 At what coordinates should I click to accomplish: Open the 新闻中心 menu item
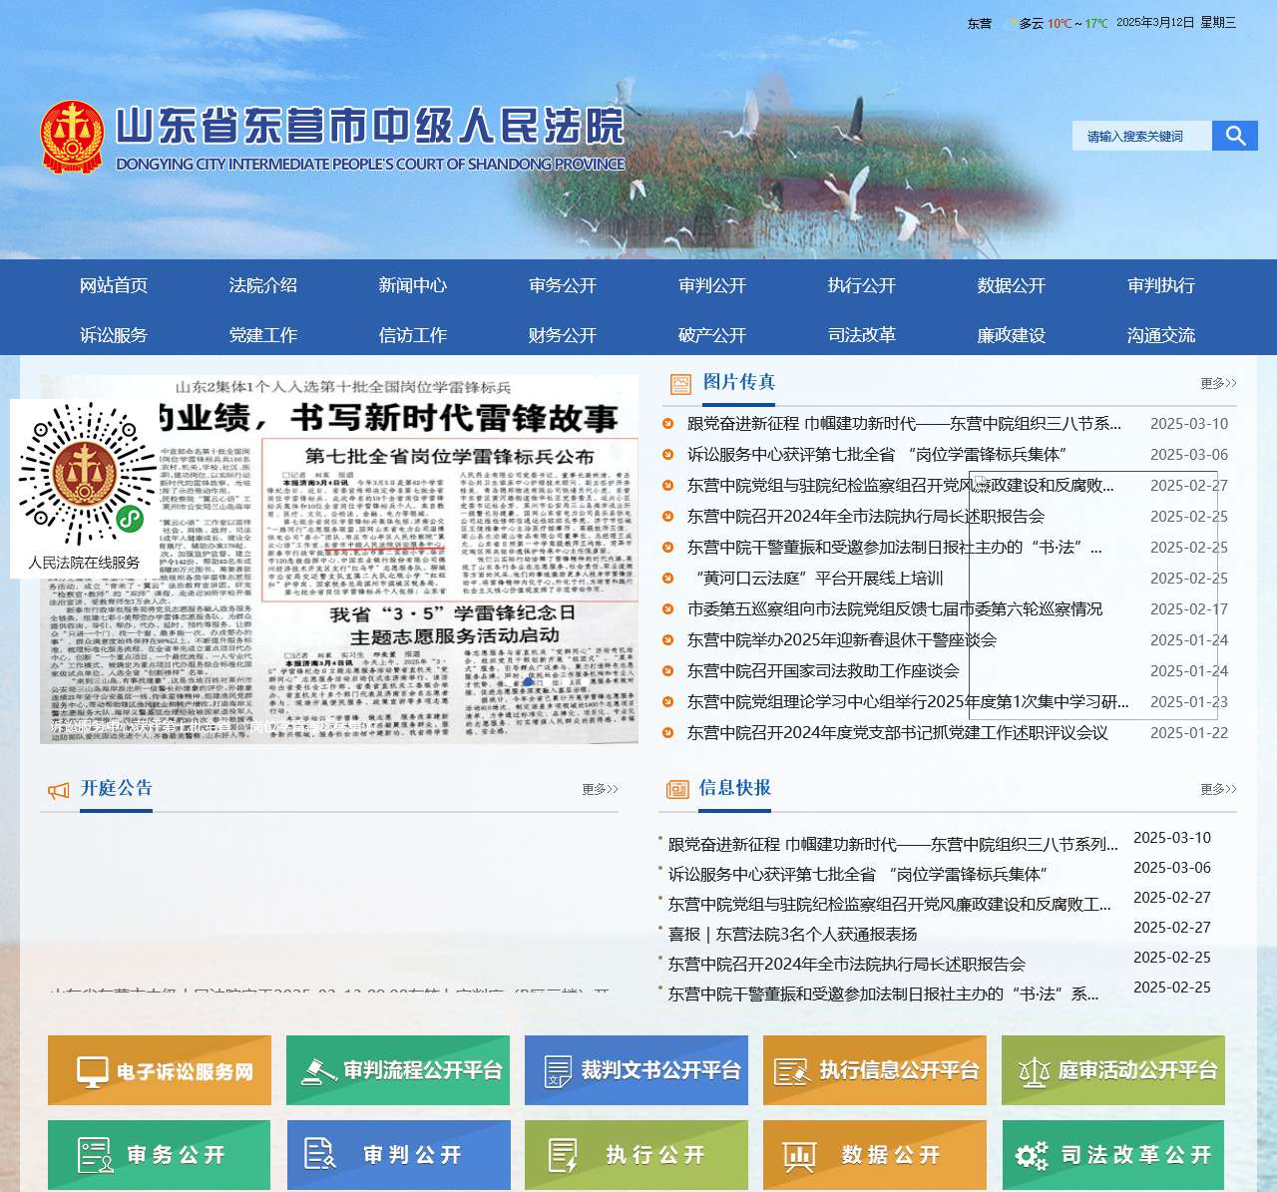pyautogui.click(x=412, y=285)
